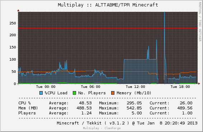Click the graph title Multiplay :: ALTTABME/TPR Minecraft

pos(108,5)
